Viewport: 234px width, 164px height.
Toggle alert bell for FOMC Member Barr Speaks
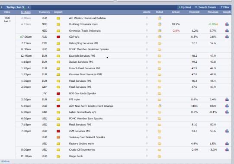[147, 118]
